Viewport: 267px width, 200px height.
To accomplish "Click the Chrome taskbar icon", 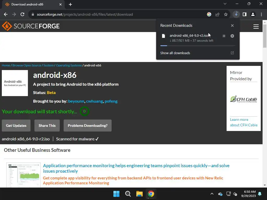I will point(151,194).
